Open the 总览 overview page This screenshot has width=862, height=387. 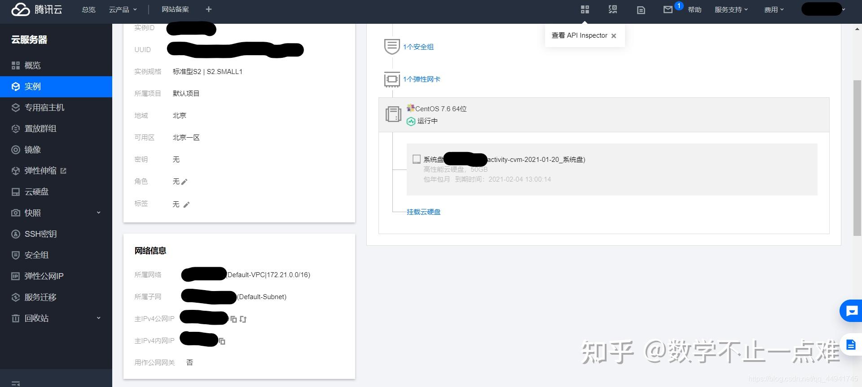click(88, 9)
